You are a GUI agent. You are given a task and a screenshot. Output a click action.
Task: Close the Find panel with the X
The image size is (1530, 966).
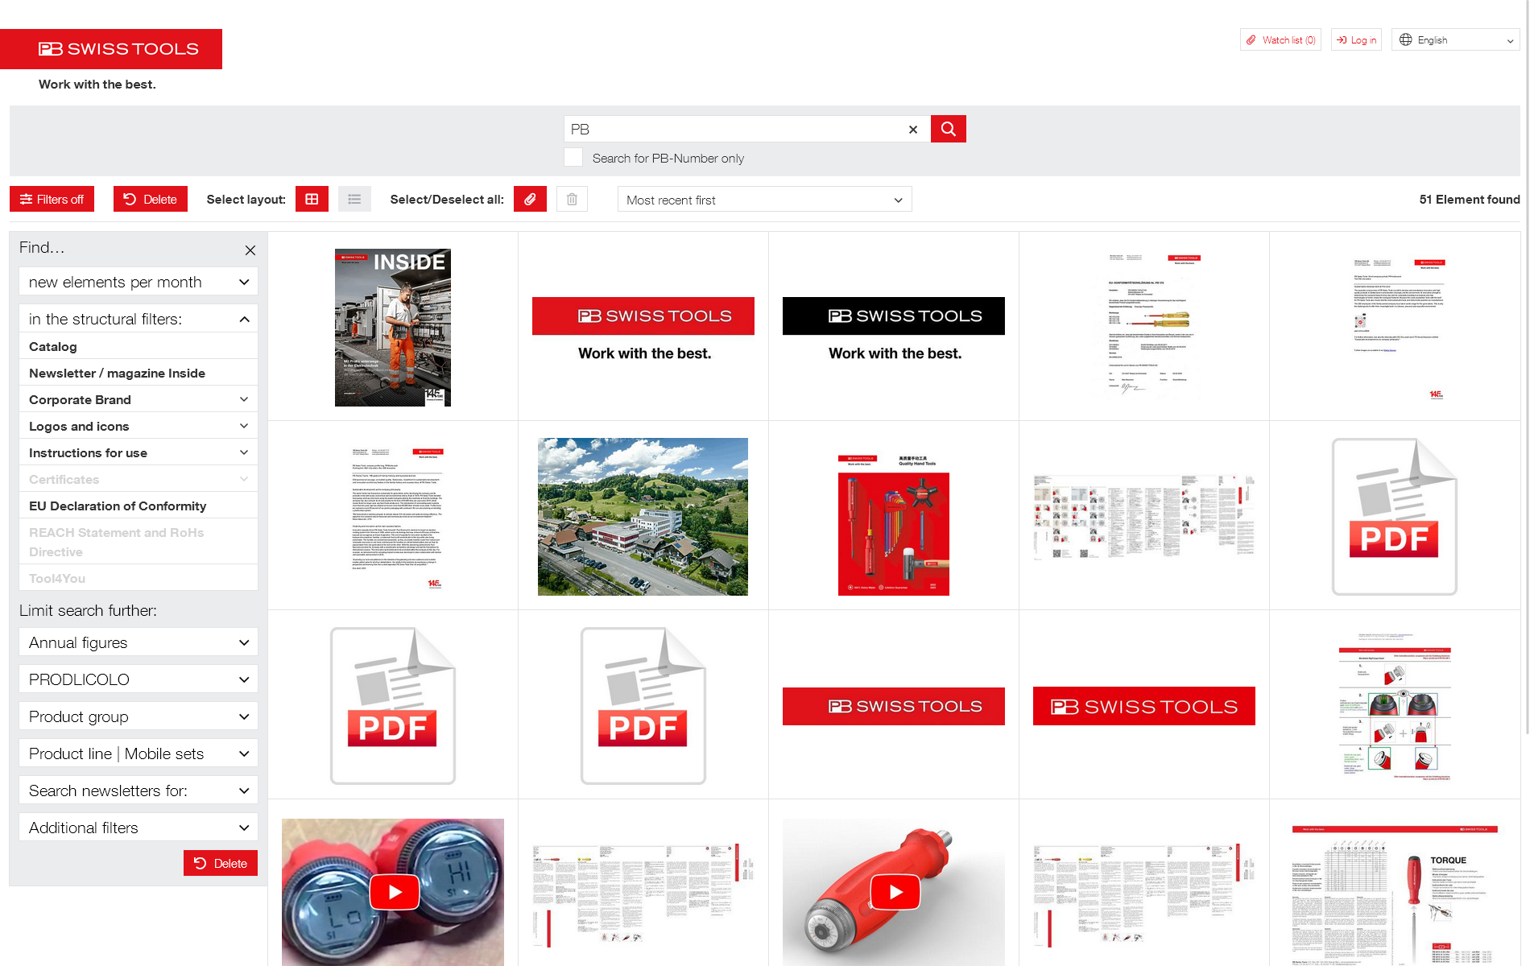pyautogui.click(x=250, y=250)
